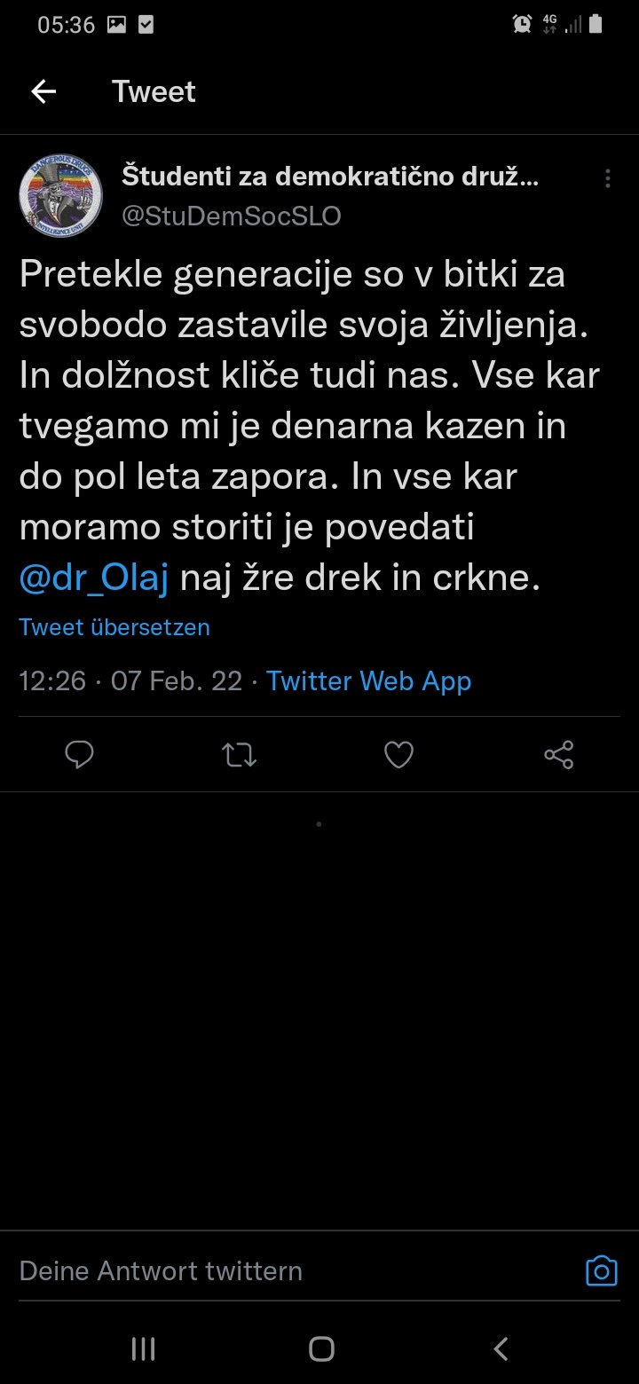Open the three-dot tweet options menu
The height and width of the screenshot is (1384, 639).
click(x=608, y=178)
